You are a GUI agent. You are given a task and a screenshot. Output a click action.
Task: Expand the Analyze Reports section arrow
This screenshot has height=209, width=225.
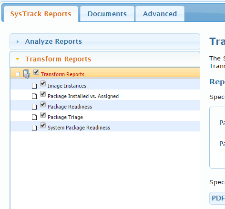tap(18, 42)
